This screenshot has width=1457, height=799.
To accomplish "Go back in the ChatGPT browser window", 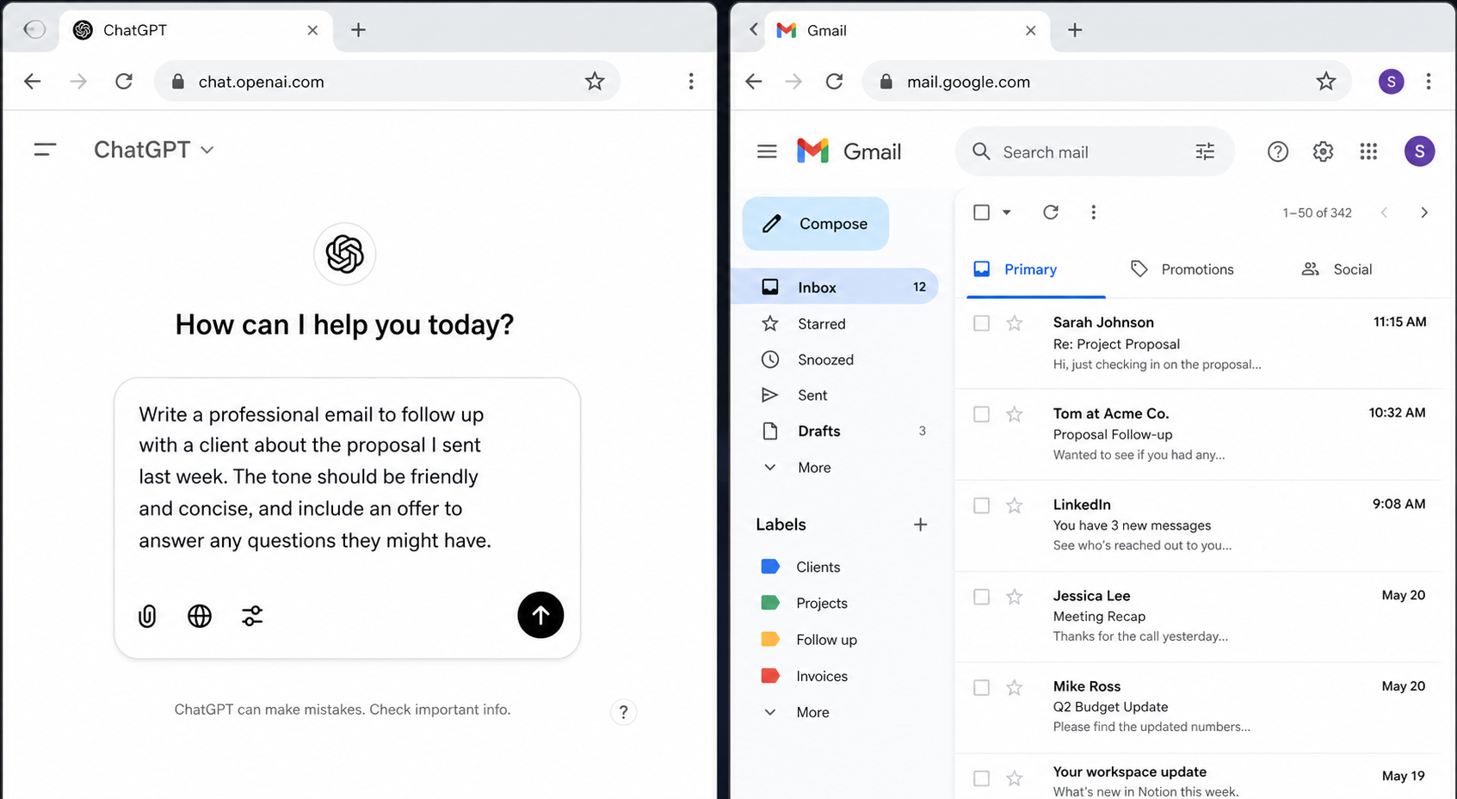I will (33, 82).
